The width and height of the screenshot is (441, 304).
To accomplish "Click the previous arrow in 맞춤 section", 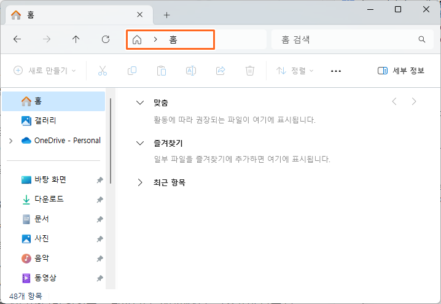I will [x=394, y=101].
